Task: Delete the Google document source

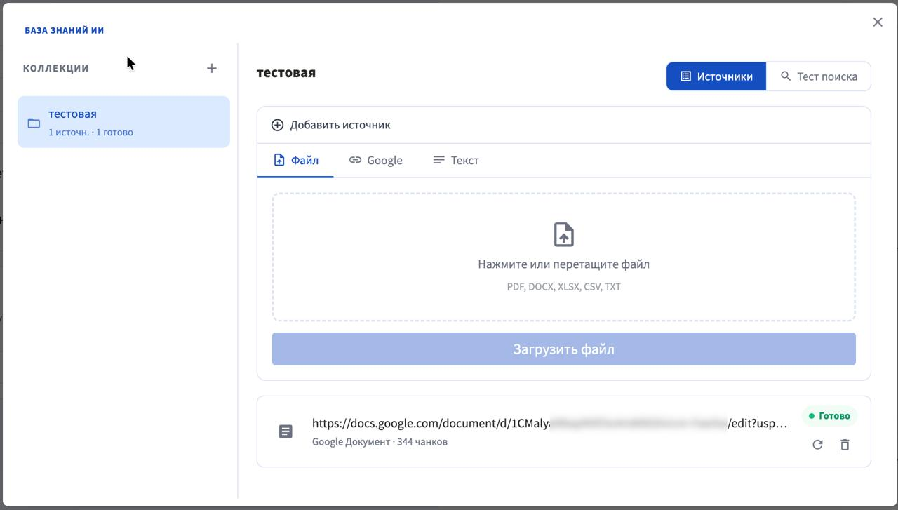Action: [x=845, y=445]
